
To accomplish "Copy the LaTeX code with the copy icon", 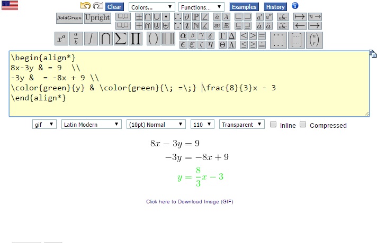I will coord(373,54).
